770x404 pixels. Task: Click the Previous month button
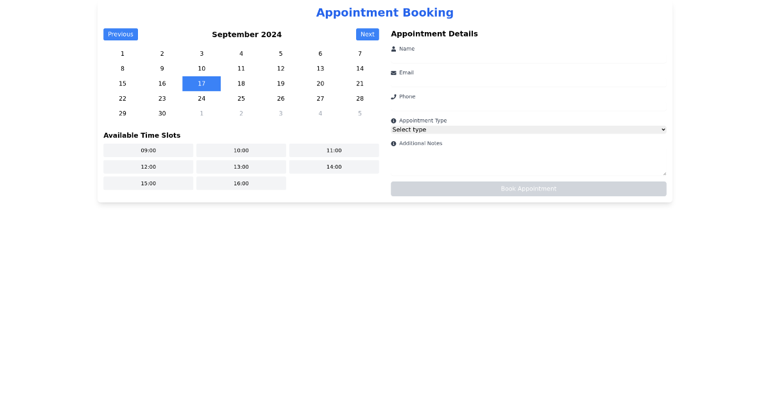pyautogui.click(x=120, y=34)
